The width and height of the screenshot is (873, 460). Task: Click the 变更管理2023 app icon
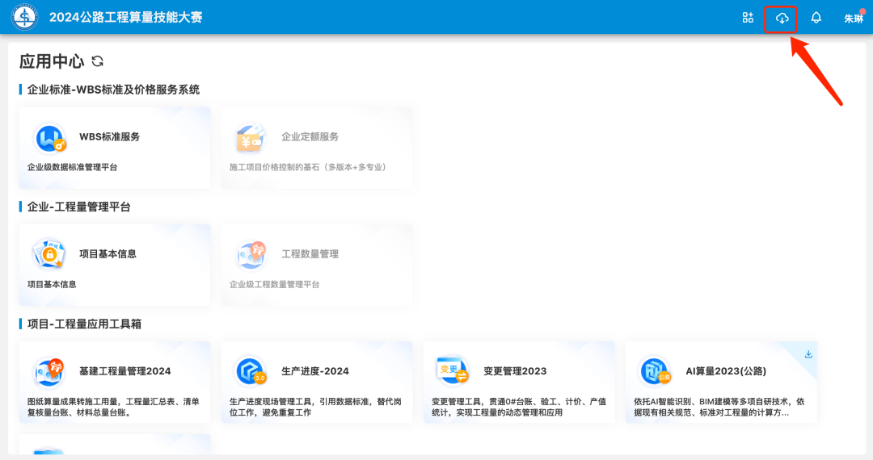click(453, 370)
